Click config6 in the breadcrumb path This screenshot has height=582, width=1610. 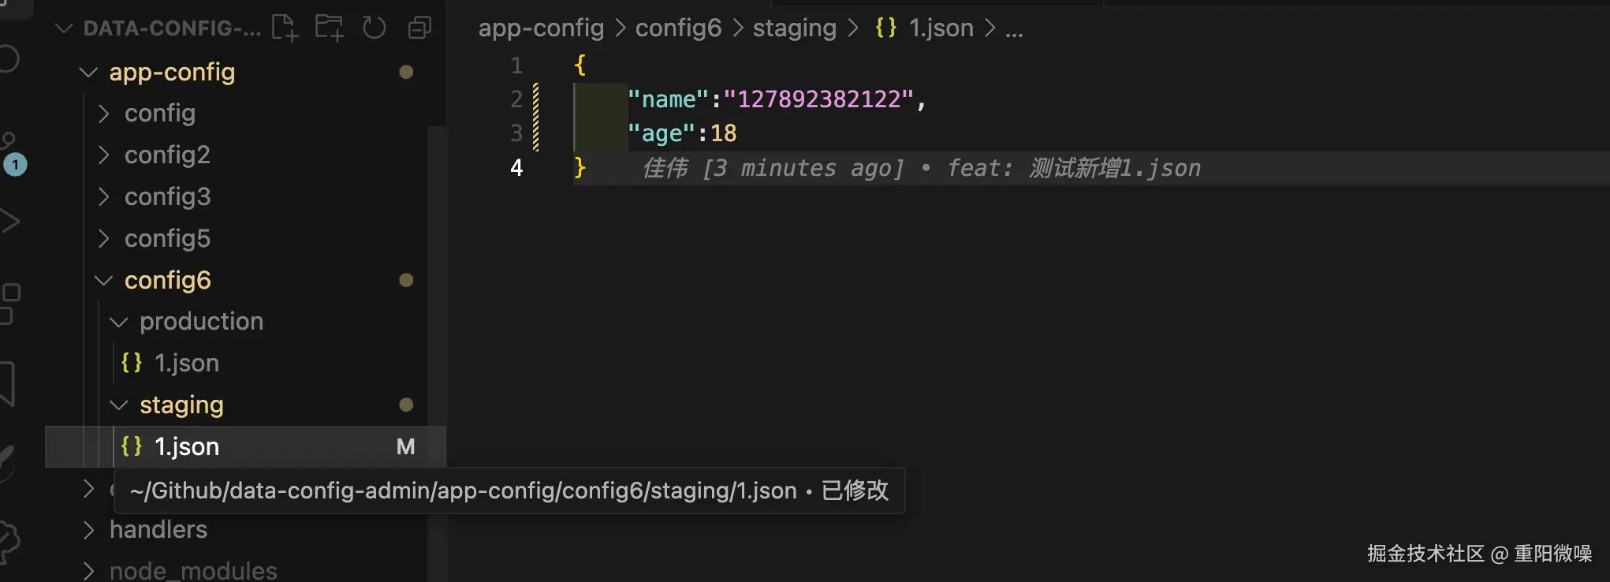click(x=678, y=28)
